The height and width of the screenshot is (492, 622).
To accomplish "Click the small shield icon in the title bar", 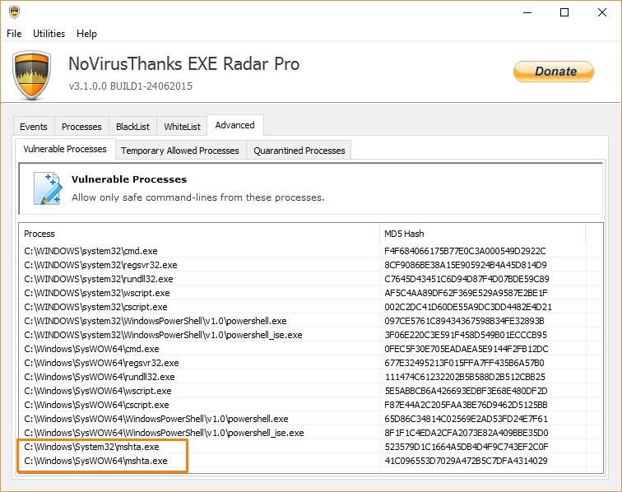I will click(14, 12).
